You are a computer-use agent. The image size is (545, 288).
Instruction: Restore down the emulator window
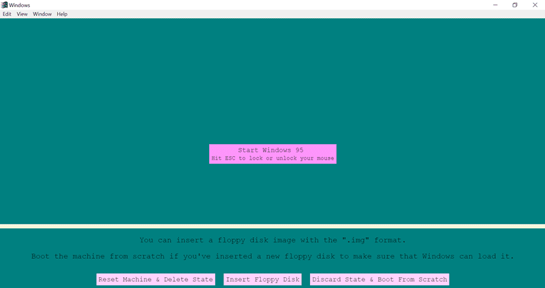(514, 5)
